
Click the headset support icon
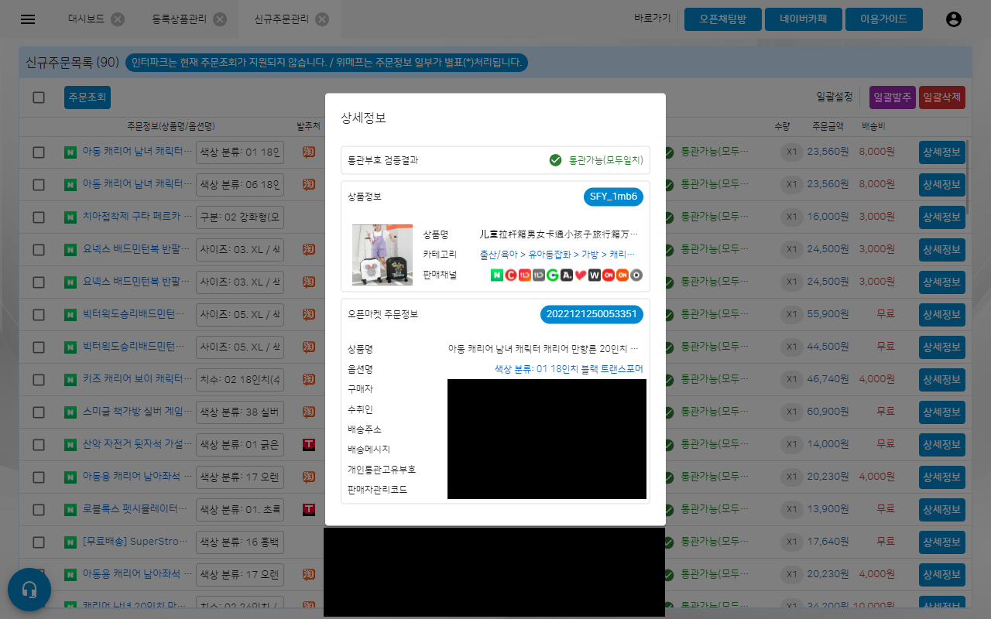pyautogui.click(x=29, y=590)
